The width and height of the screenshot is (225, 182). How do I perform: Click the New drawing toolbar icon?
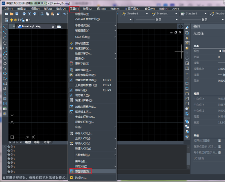[7, 14]
